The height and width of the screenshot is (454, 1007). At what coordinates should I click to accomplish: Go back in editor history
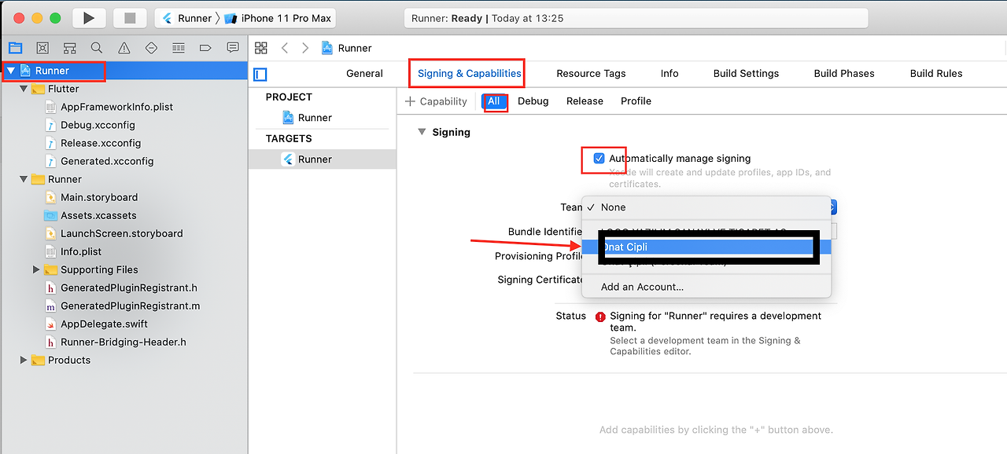click(x=285, y=48)
